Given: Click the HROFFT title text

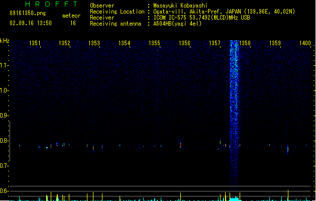Looking at the screenshot, I should pyautogui.click(x=51, y=4).
